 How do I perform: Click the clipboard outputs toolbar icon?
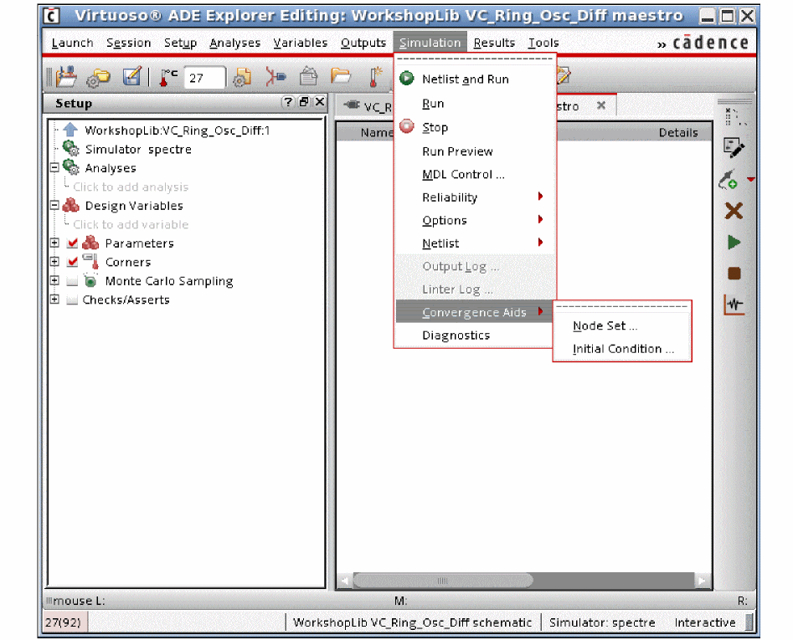308,77
